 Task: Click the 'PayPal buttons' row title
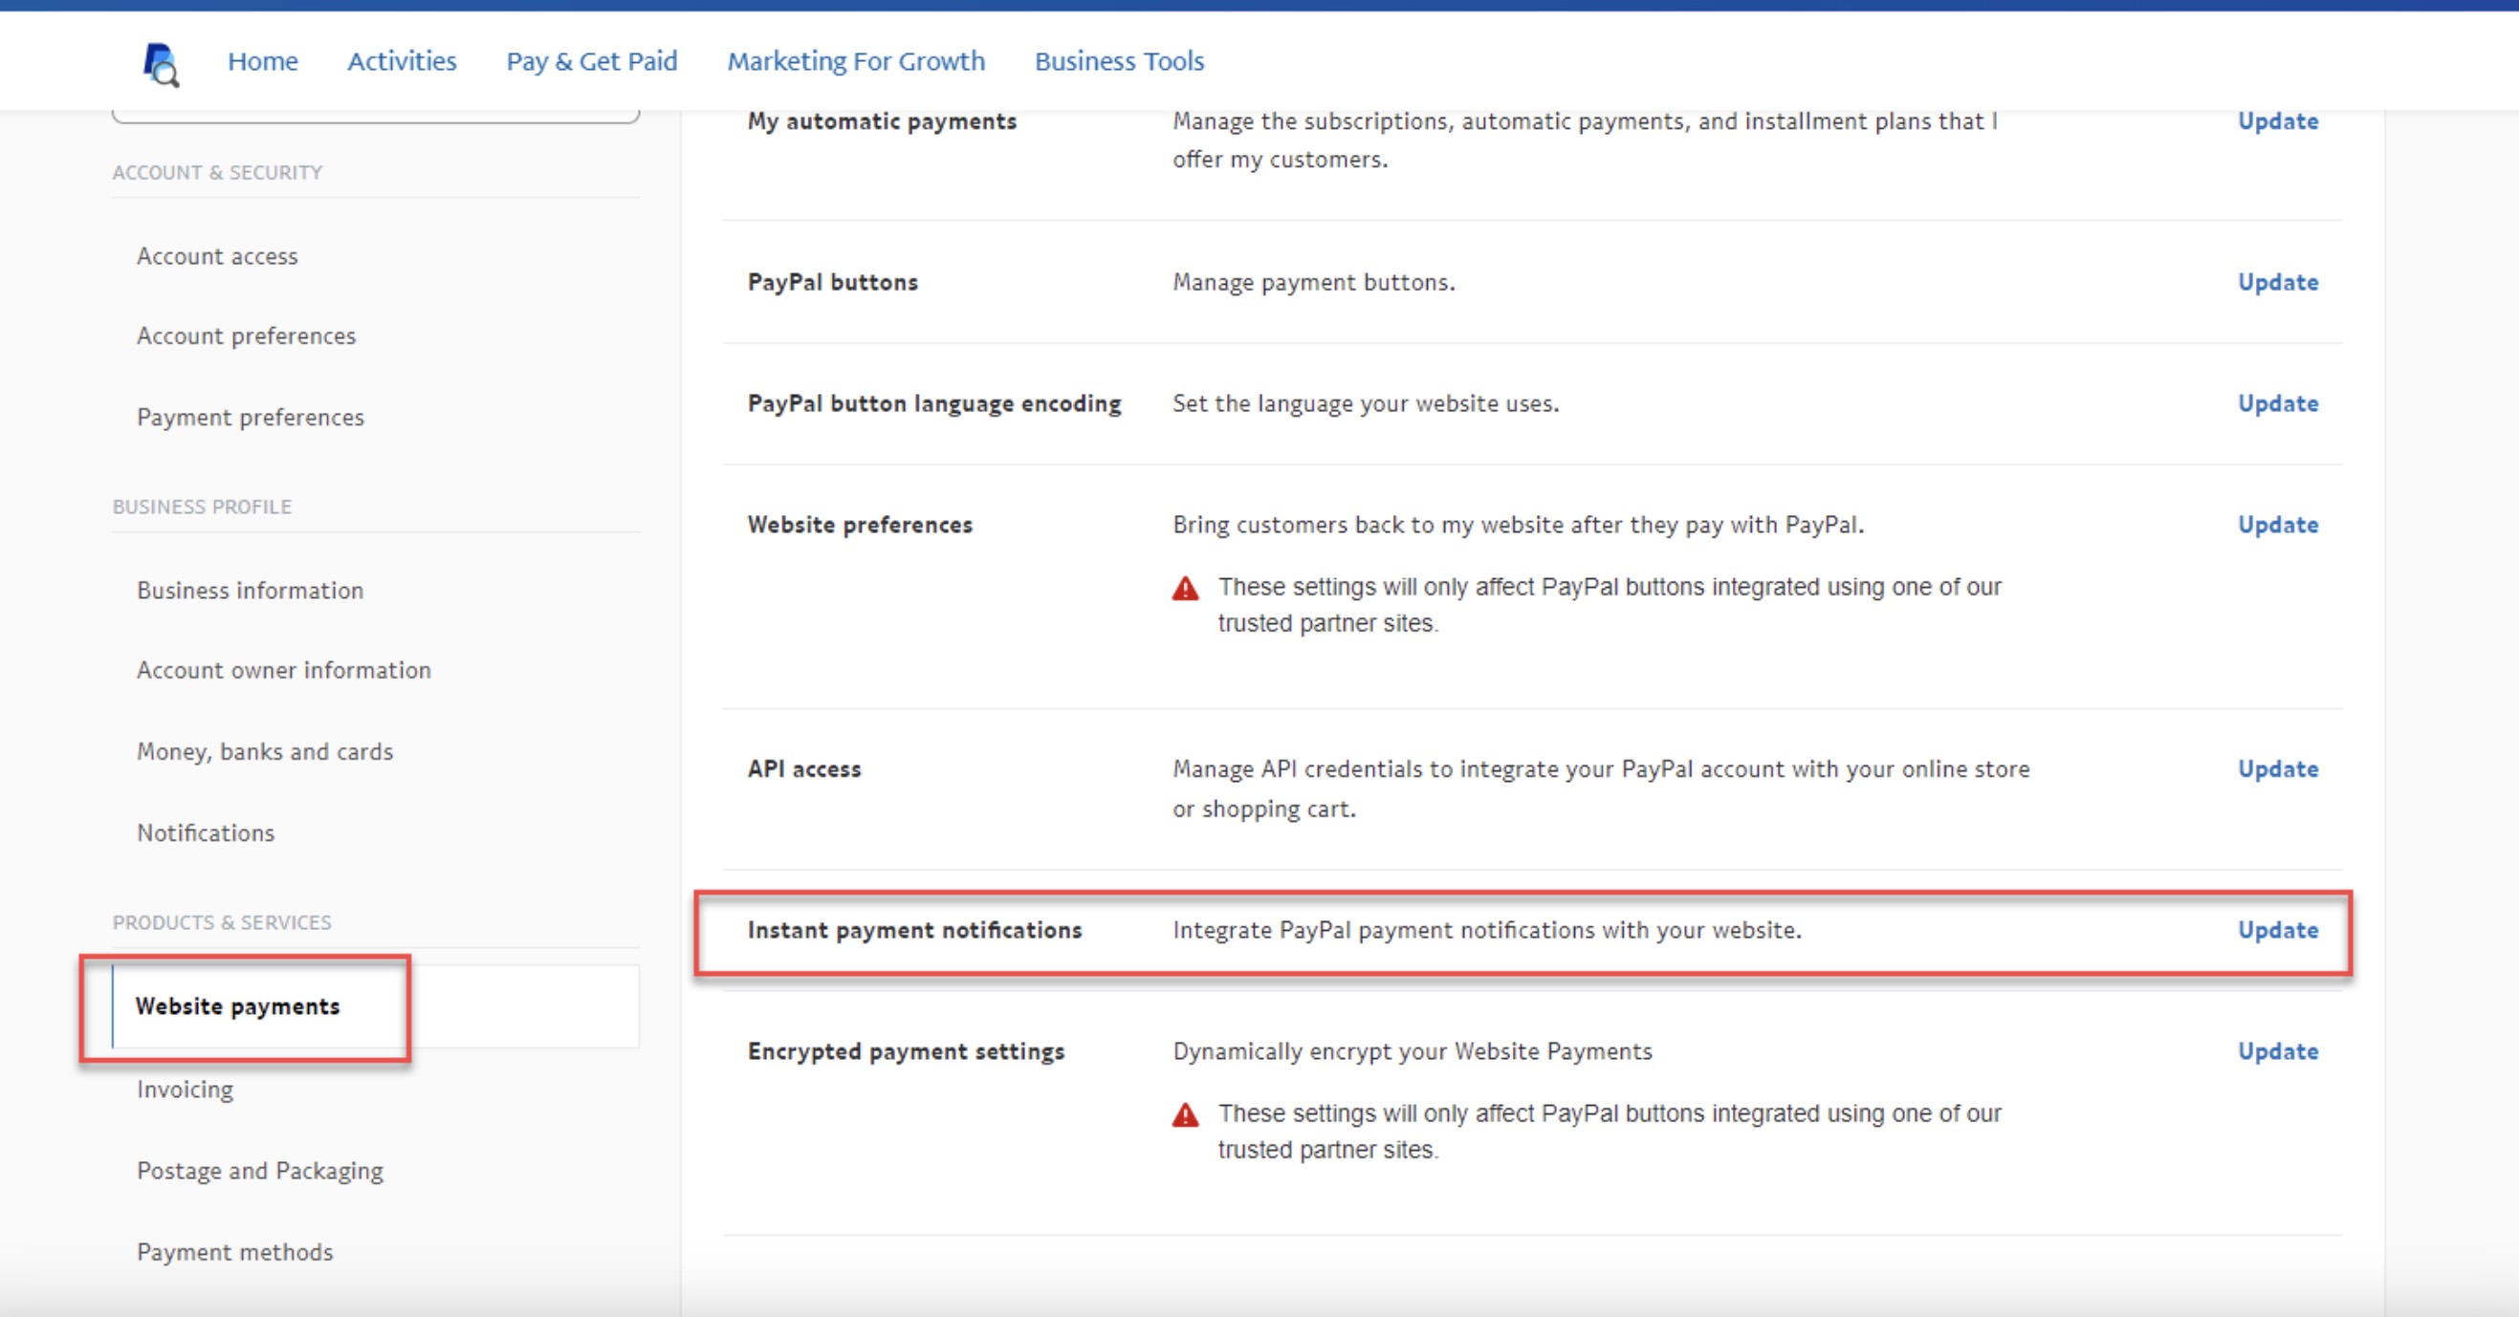pos(832,282)
